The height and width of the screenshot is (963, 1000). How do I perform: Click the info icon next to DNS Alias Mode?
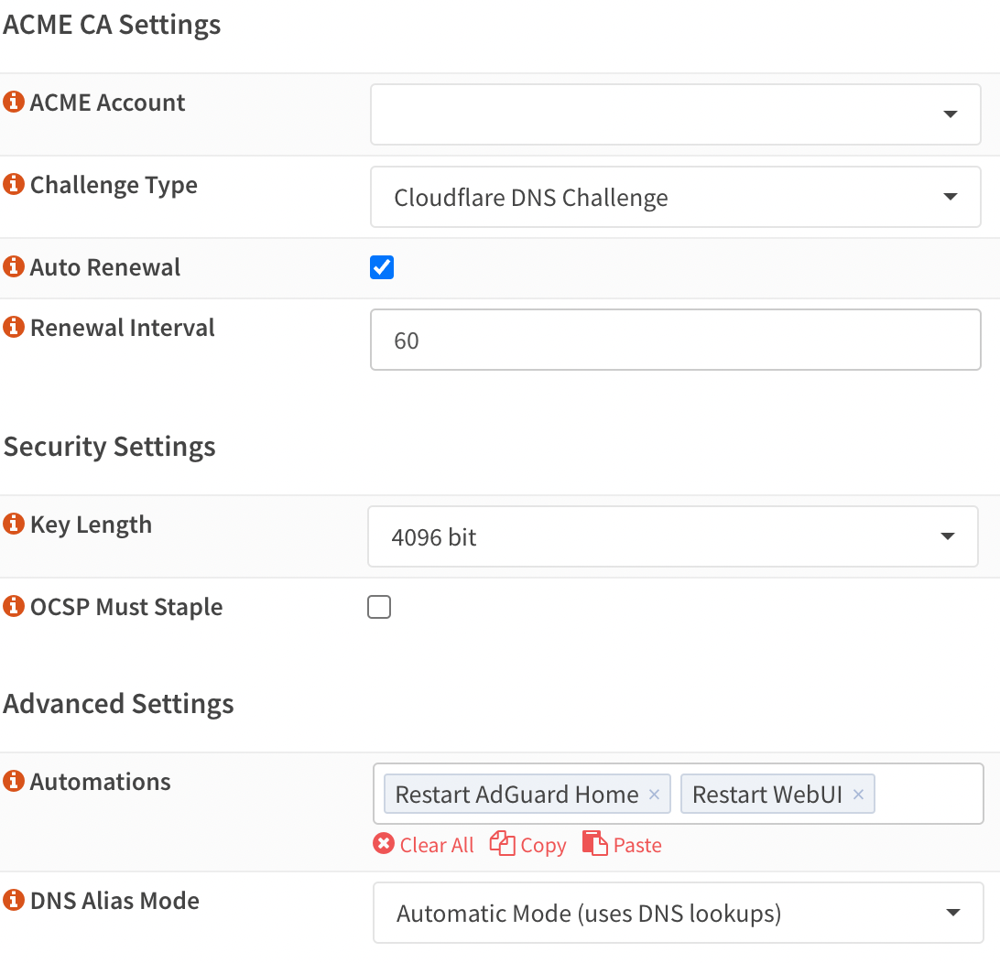(13, 900)
